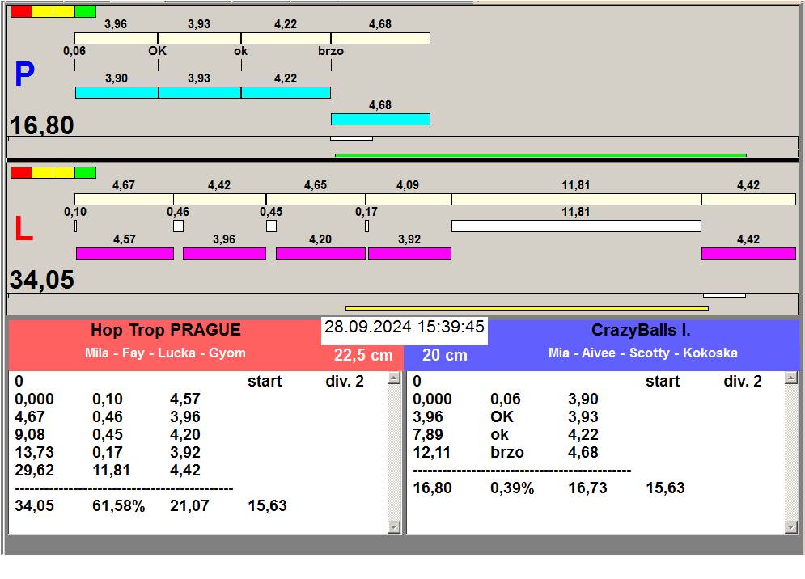Viewport: 805px width, 579px height.
Task: Click the blue P lane letter
Action: tap(24, 74)
